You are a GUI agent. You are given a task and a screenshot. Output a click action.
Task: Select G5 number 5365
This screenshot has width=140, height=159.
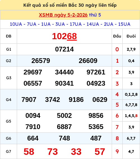tap(96, 127)
